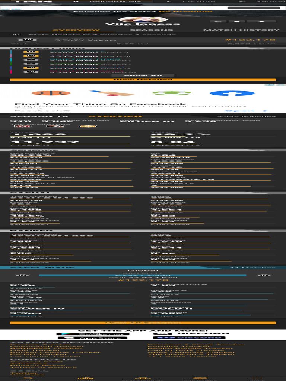Click the green season color swatch
Image resolution: width=286 pixels, height=381 pixels.
[11, 64]
